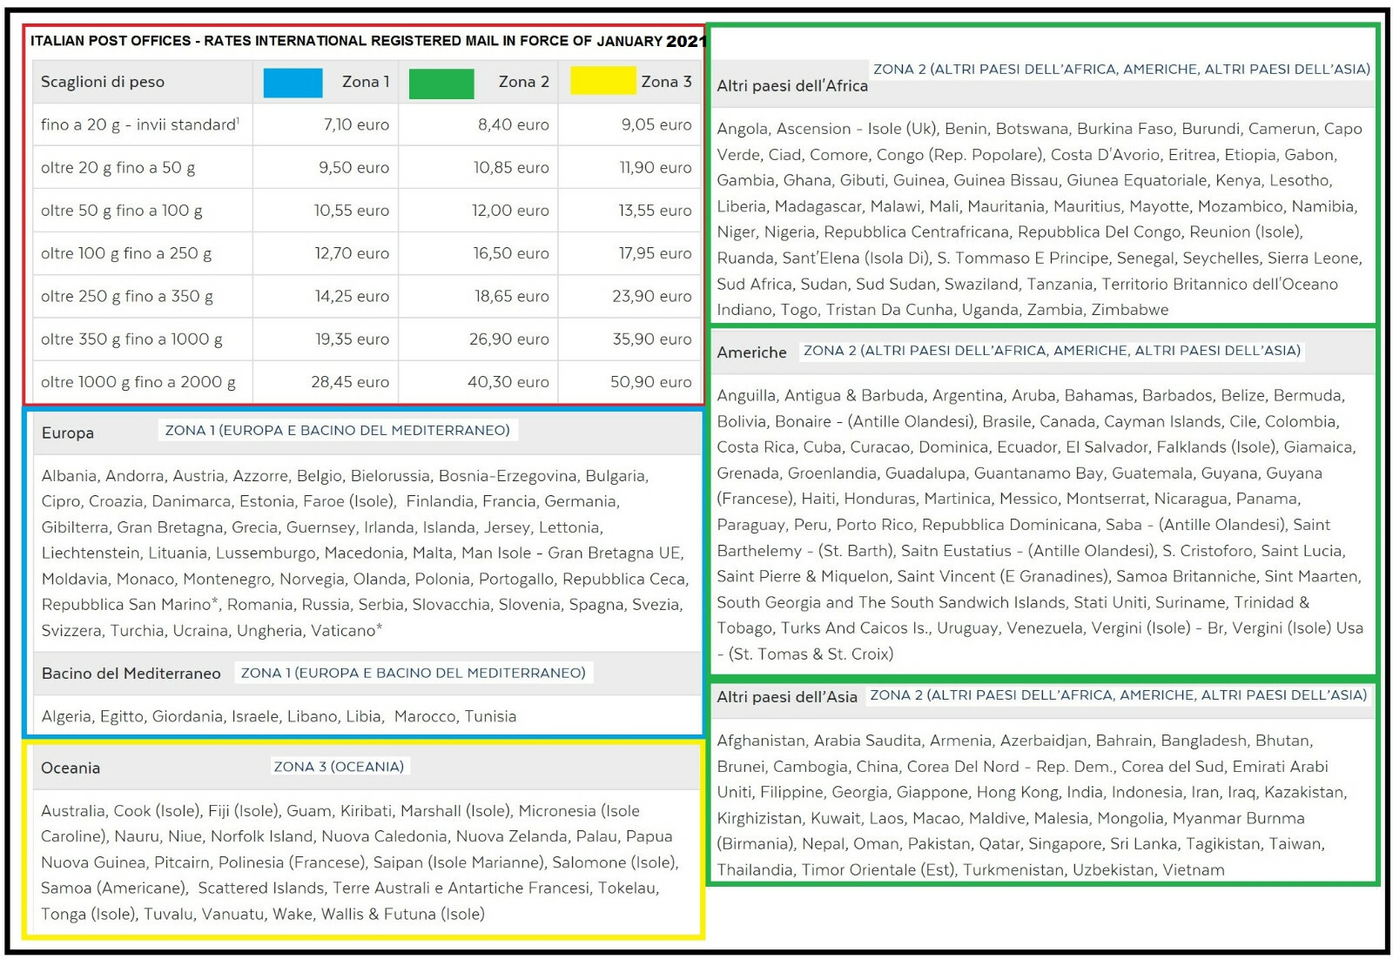Click the 'Bacino del Mediterraneo' section heading
This screenshot has height=959, width=1393.
pyautogui.click(x=131, y=674)
